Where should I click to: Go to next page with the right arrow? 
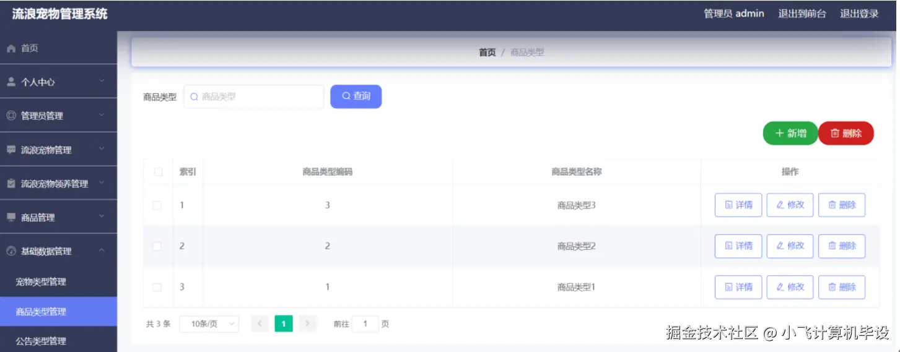(x=308, y=324)
